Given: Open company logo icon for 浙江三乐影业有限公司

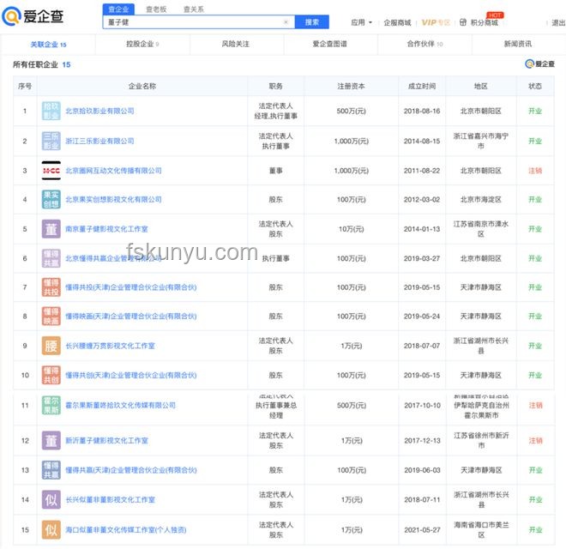Looking at the screenshot, I should (51, 141).
